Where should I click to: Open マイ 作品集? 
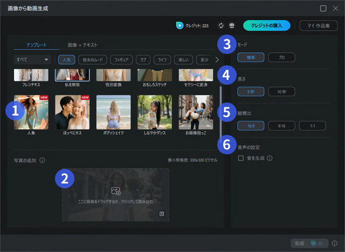pyautogui.click(x=319, y=25)
